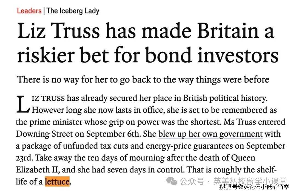Viewport: 296px width, 193px height.
Task: Click the "The Iceberg Lady" rubric
Action: click(73, 11)
